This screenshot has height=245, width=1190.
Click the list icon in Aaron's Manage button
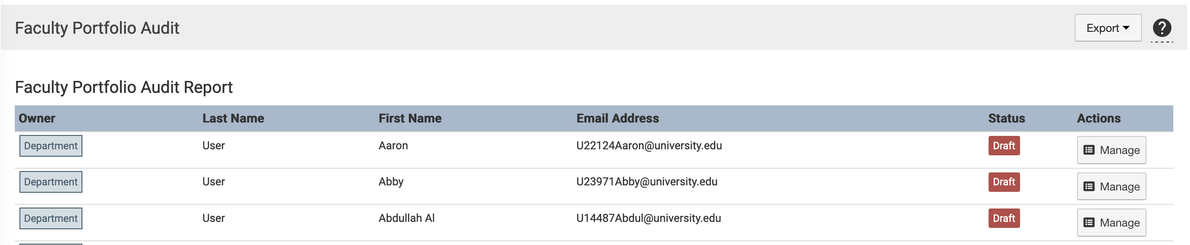coord(1089,150)
